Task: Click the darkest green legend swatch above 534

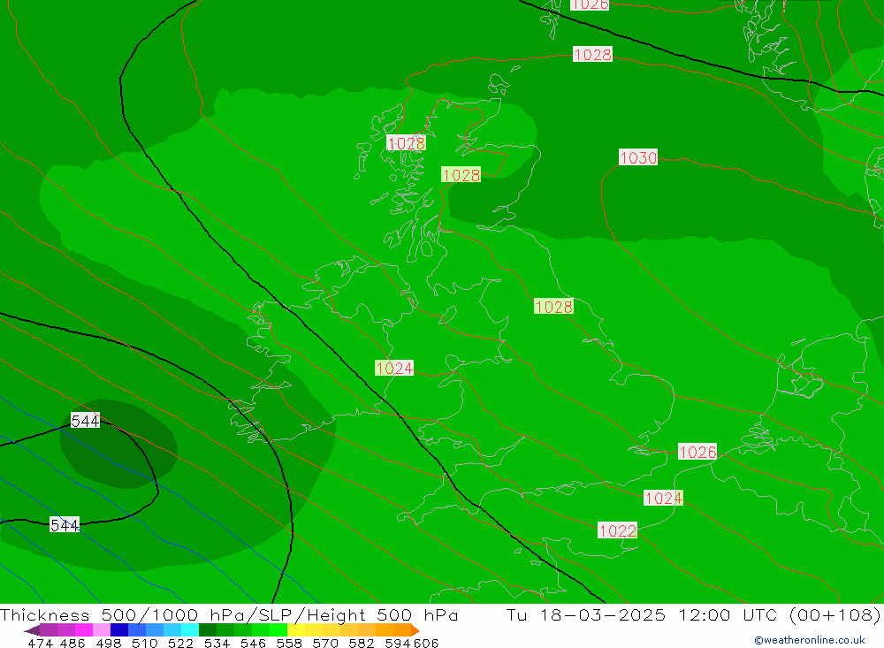Action: [x=208, y=630]
